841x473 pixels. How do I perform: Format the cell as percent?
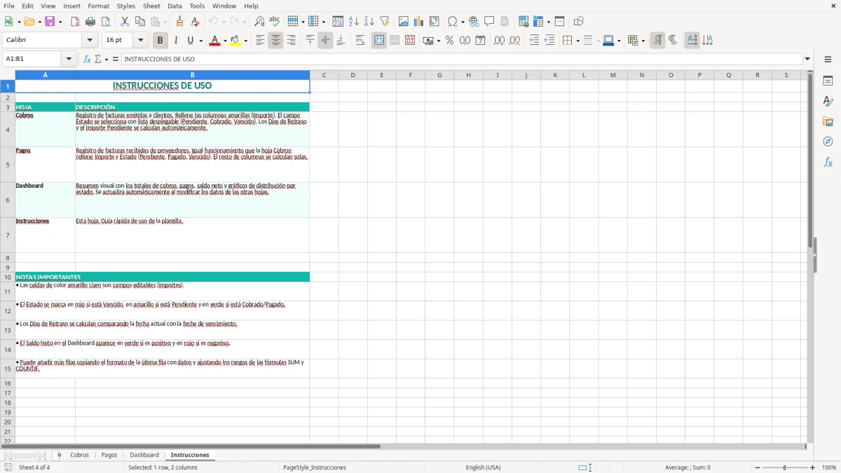click(x=449, y=41)
